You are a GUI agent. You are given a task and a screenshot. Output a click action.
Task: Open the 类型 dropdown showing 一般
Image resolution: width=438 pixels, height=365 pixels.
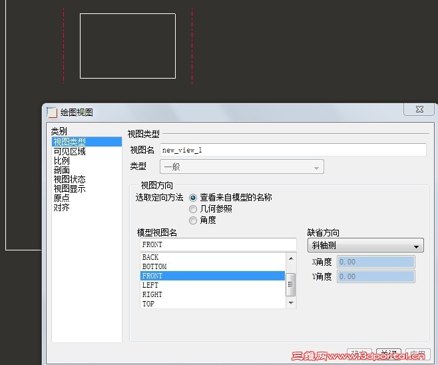(x=242, y=167)
